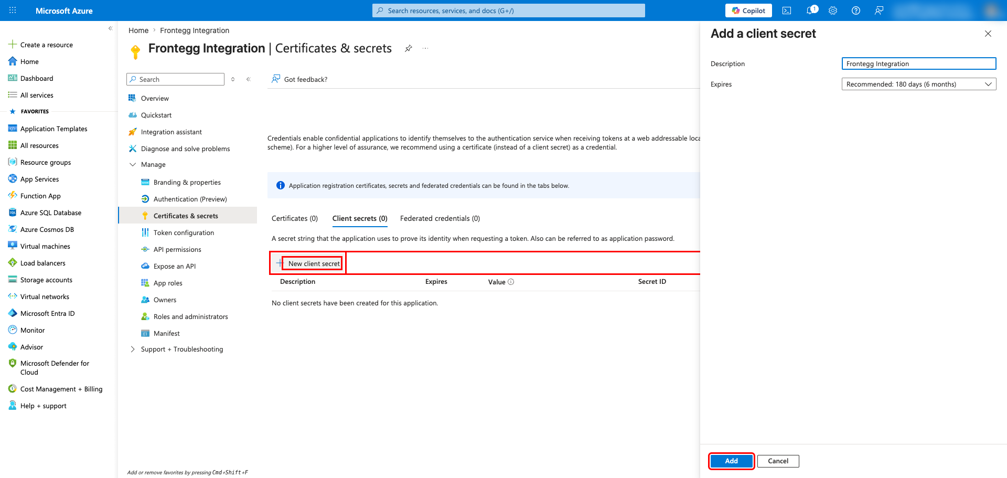Launch Copilot from the header
Viewport: 1007px width, 478px height.
coord(748,10)
